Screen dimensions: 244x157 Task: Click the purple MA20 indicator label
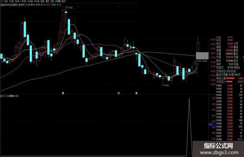coord(46,5)
